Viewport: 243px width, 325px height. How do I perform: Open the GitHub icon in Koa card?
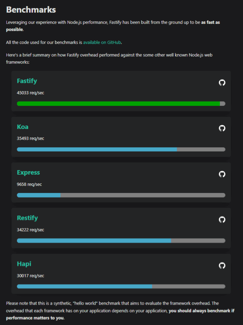(222, 128)
